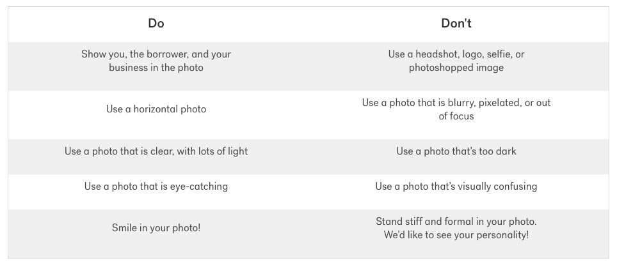Click the line "We'd like to see your personality!"
The width and height of the screenshot is (617, 267).
(x=456, y=235)
